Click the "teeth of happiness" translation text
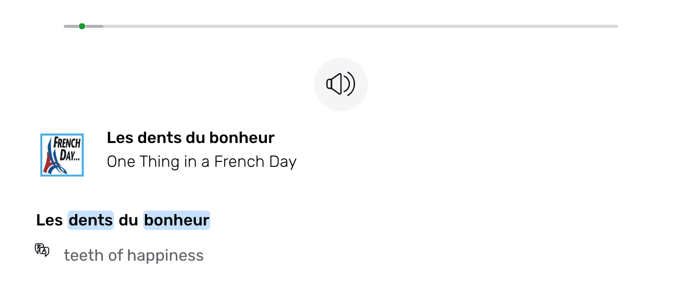The width and height of the screenshot is (673, 289). (x=134, y=255)
